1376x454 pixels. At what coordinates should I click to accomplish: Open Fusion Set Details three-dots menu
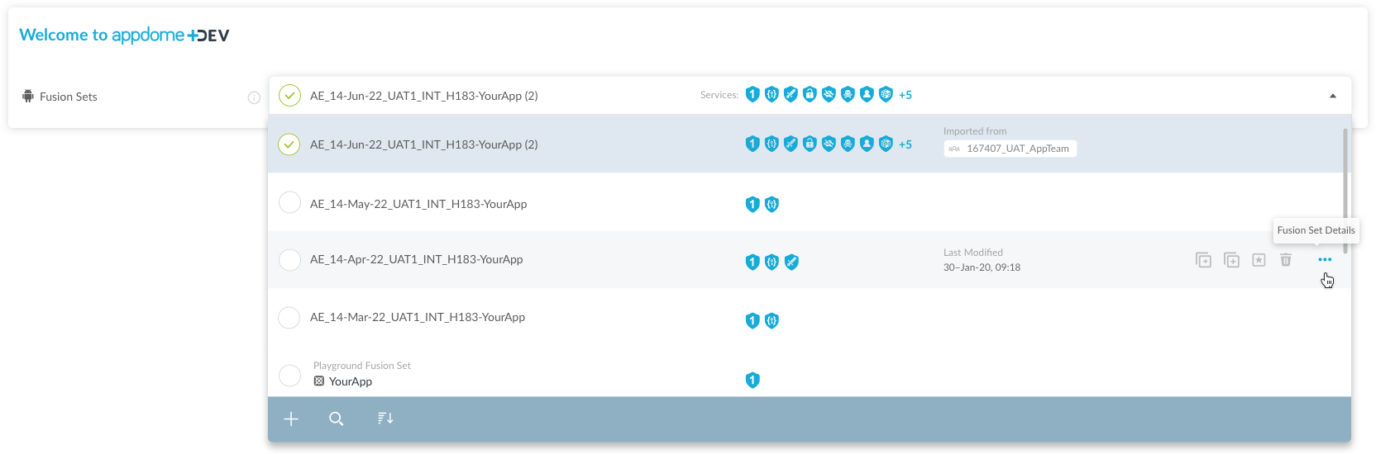pos(1325,260)
